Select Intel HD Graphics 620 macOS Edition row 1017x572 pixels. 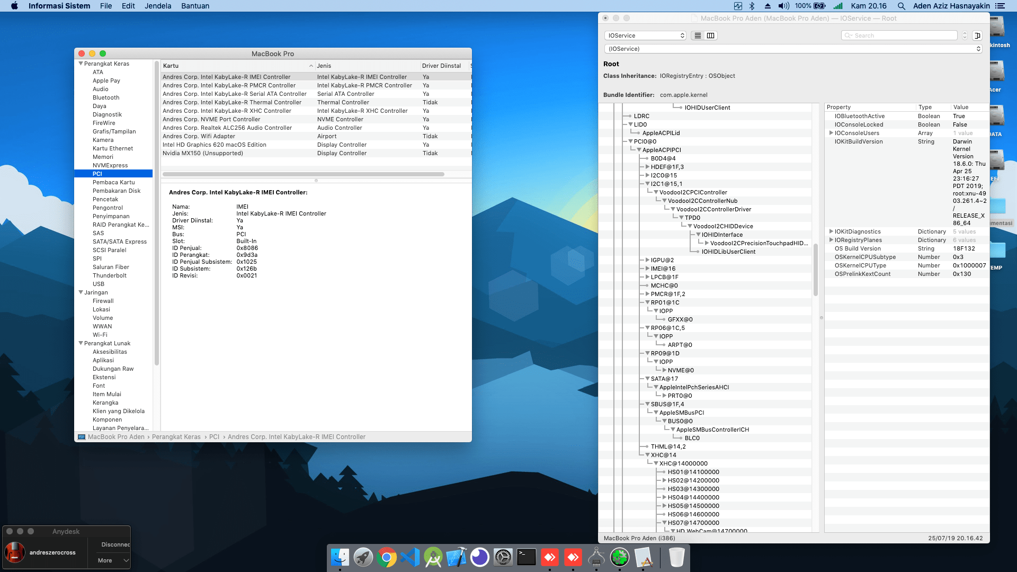pyautogui.click(x=316, y=145)
